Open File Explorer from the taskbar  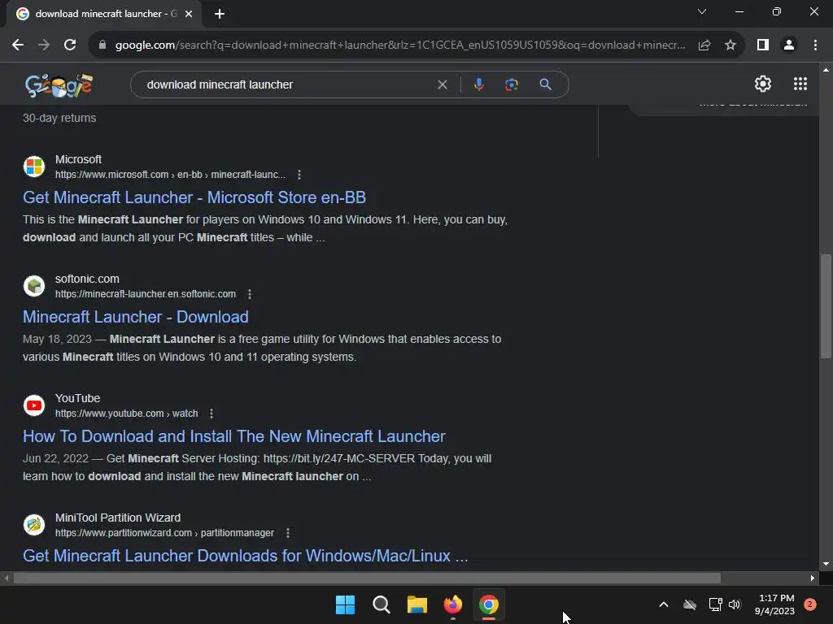coord(417,604)
